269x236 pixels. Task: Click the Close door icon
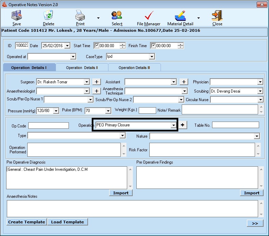[217, 16]
